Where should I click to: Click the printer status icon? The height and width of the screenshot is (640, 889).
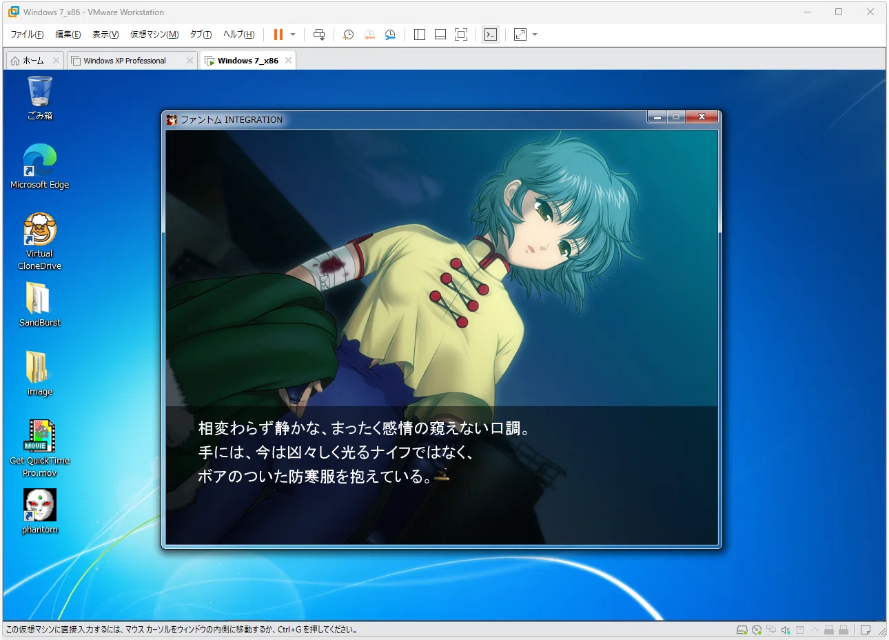point(800,630)
